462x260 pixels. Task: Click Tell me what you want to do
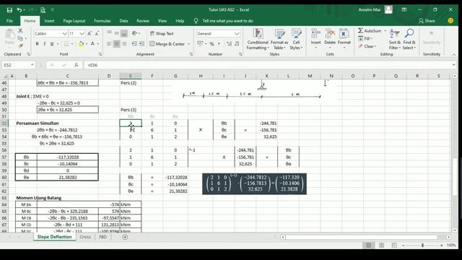227,21
